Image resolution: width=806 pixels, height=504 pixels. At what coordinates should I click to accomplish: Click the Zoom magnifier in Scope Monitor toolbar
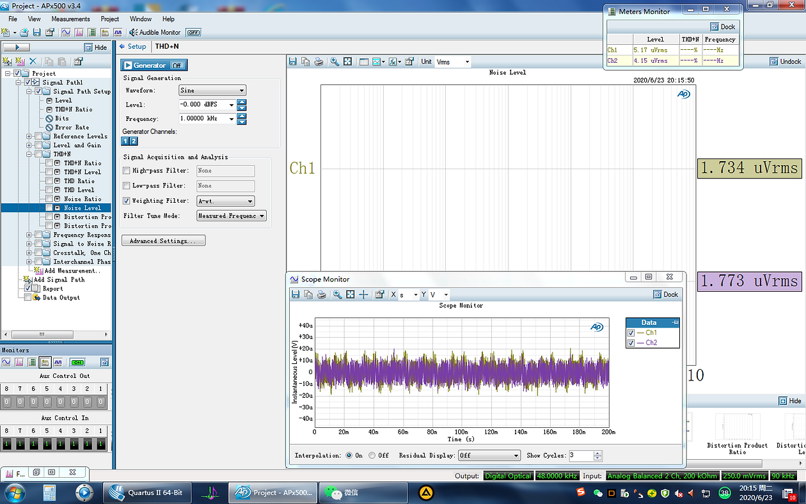[337, 294]
